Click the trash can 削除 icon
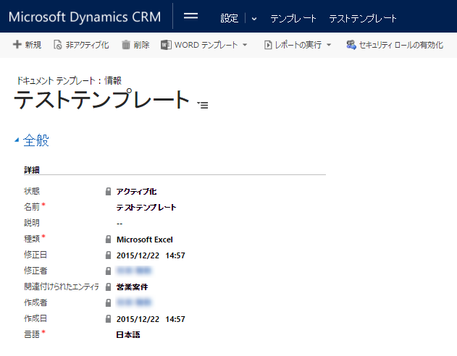 click(x=125, y=45)
